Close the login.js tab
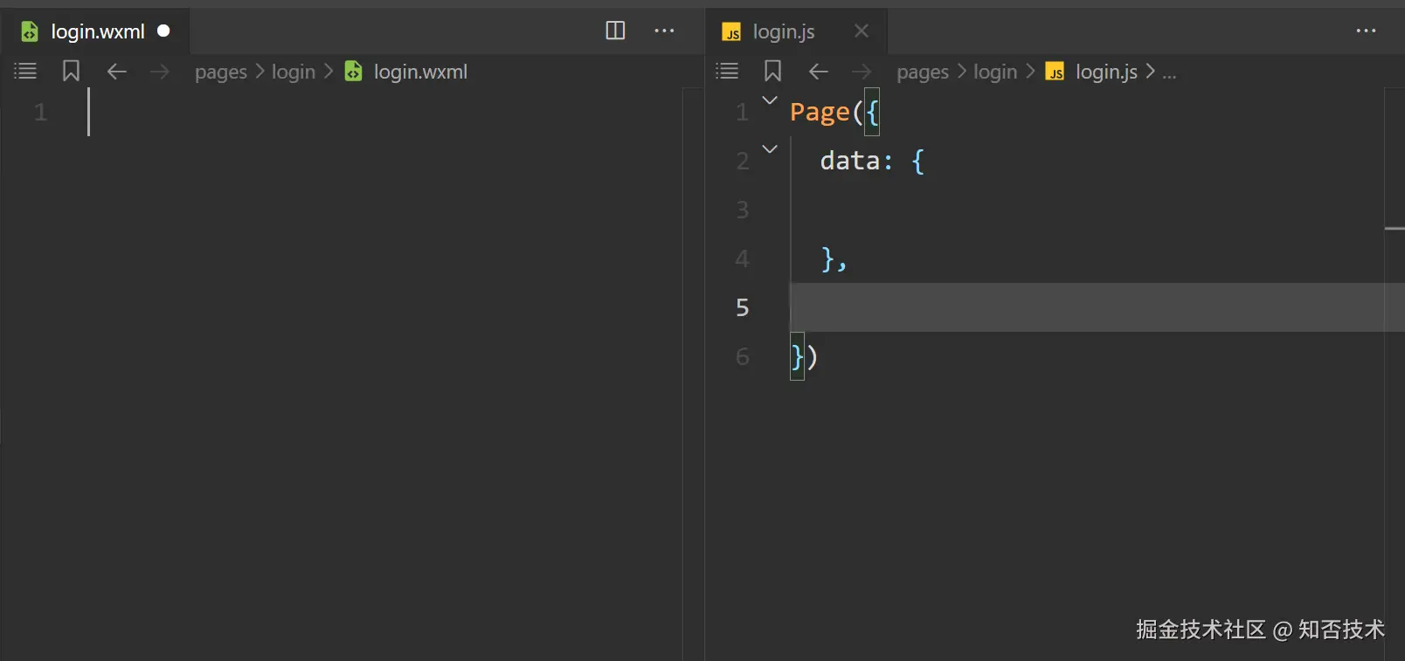The width and height of the screenshot is (1405, 661). click(x=862, y=31)
